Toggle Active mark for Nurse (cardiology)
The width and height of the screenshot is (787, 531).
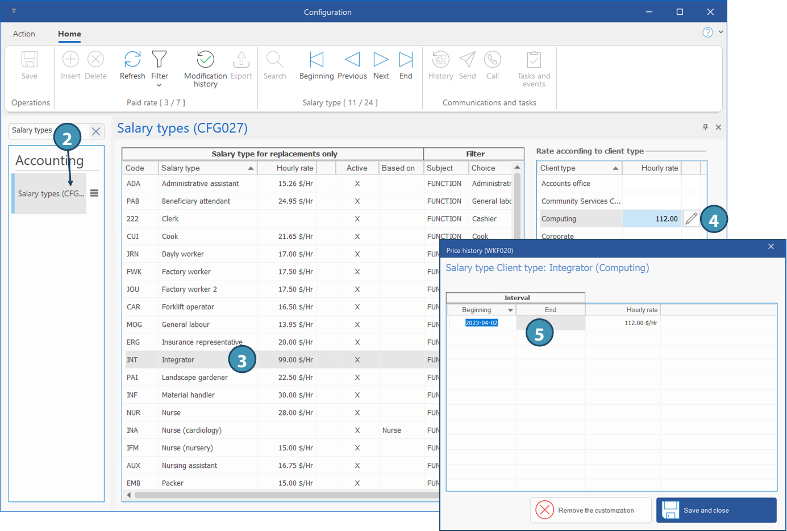coord(357,430)
